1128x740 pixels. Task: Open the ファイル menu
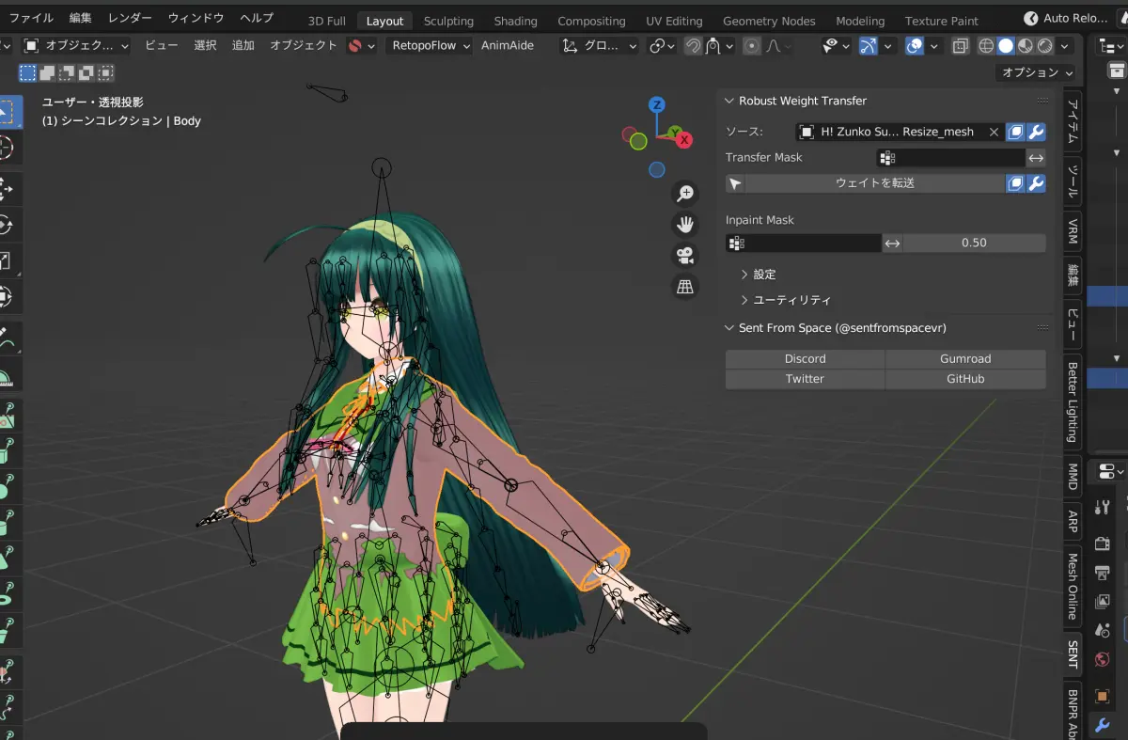point(31,18)
